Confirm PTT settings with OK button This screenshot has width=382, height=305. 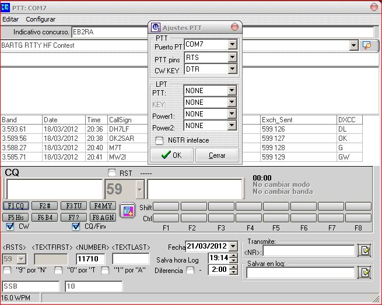pos(171,155)
